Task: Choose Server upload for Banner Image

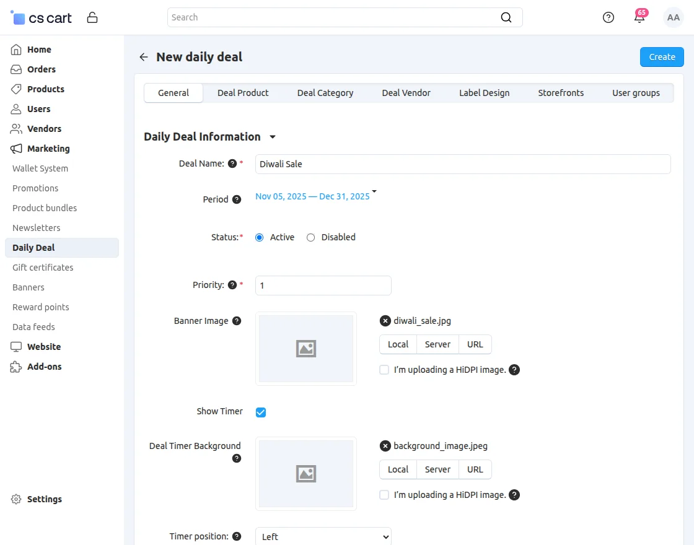Action: tap(437, 344)
